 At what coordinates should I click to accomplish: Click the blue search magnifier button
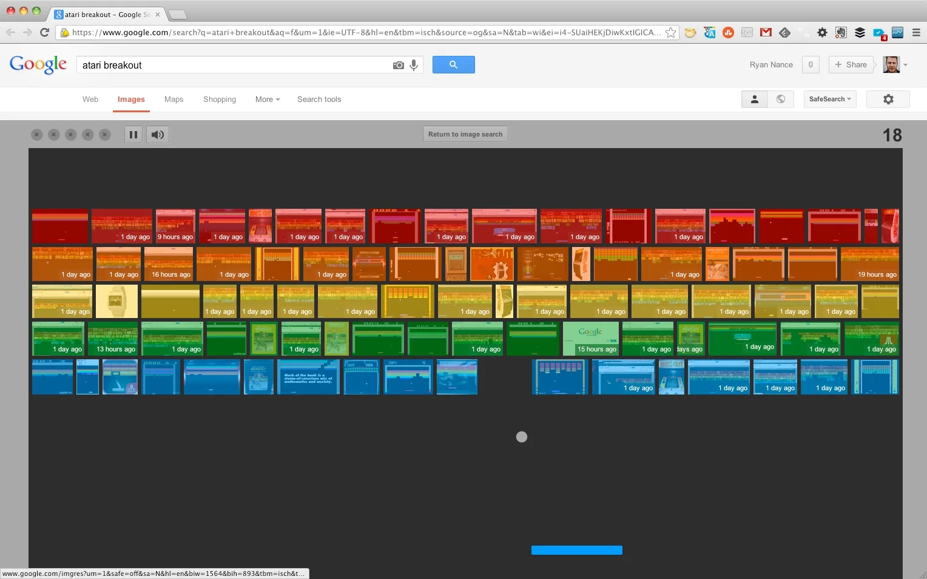(453, 64)
